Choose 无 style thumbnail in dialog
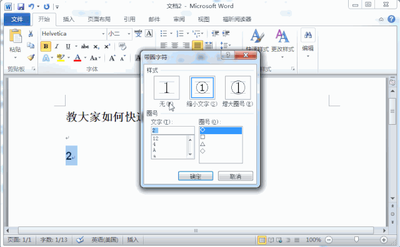400x247 pixels. pos(167,88)
